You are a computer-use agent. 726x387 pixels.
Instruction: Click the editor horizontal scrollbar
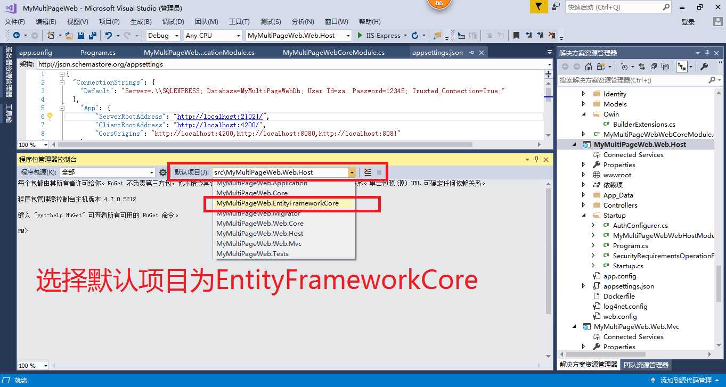(x=265, y=145)
